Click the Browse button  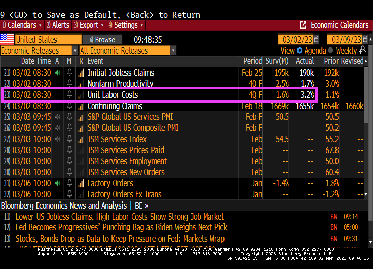[102, 39]
